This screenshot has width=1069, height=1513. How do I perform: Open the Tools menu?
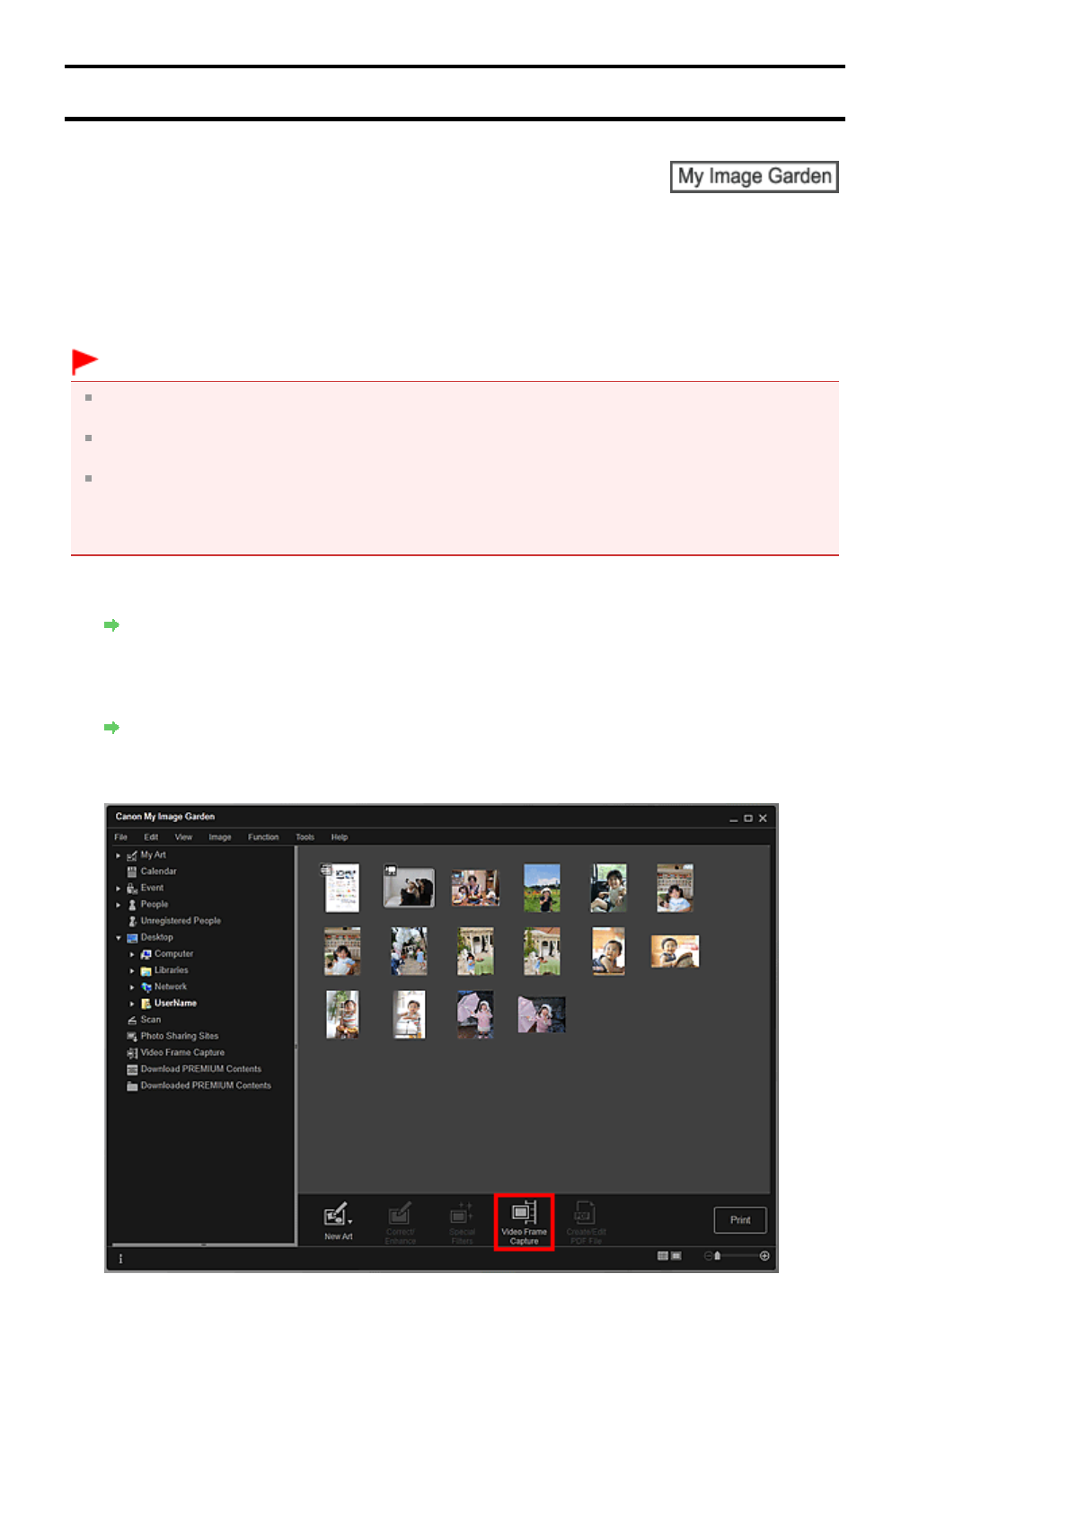(305, 837)
